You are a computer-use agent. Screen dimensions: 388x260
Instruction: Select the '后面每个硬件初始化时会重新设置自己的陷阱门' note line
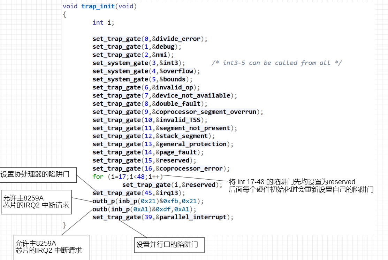[x=301, y=190]
